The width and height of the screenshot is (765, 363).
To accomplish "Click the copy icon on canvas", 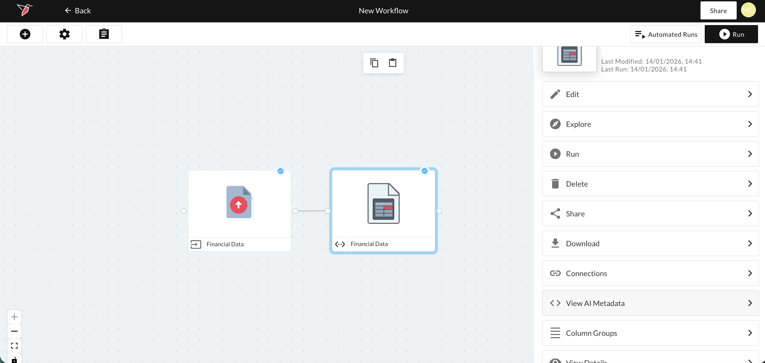I will [374, 63].
